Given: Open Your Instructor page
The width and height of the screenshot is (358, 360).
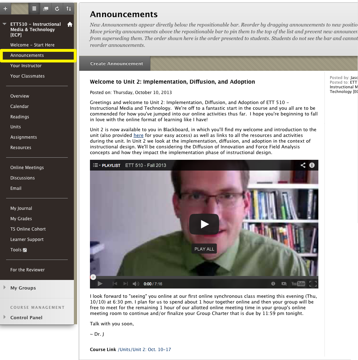Looking at the screenshot, I should coord(26,66).
